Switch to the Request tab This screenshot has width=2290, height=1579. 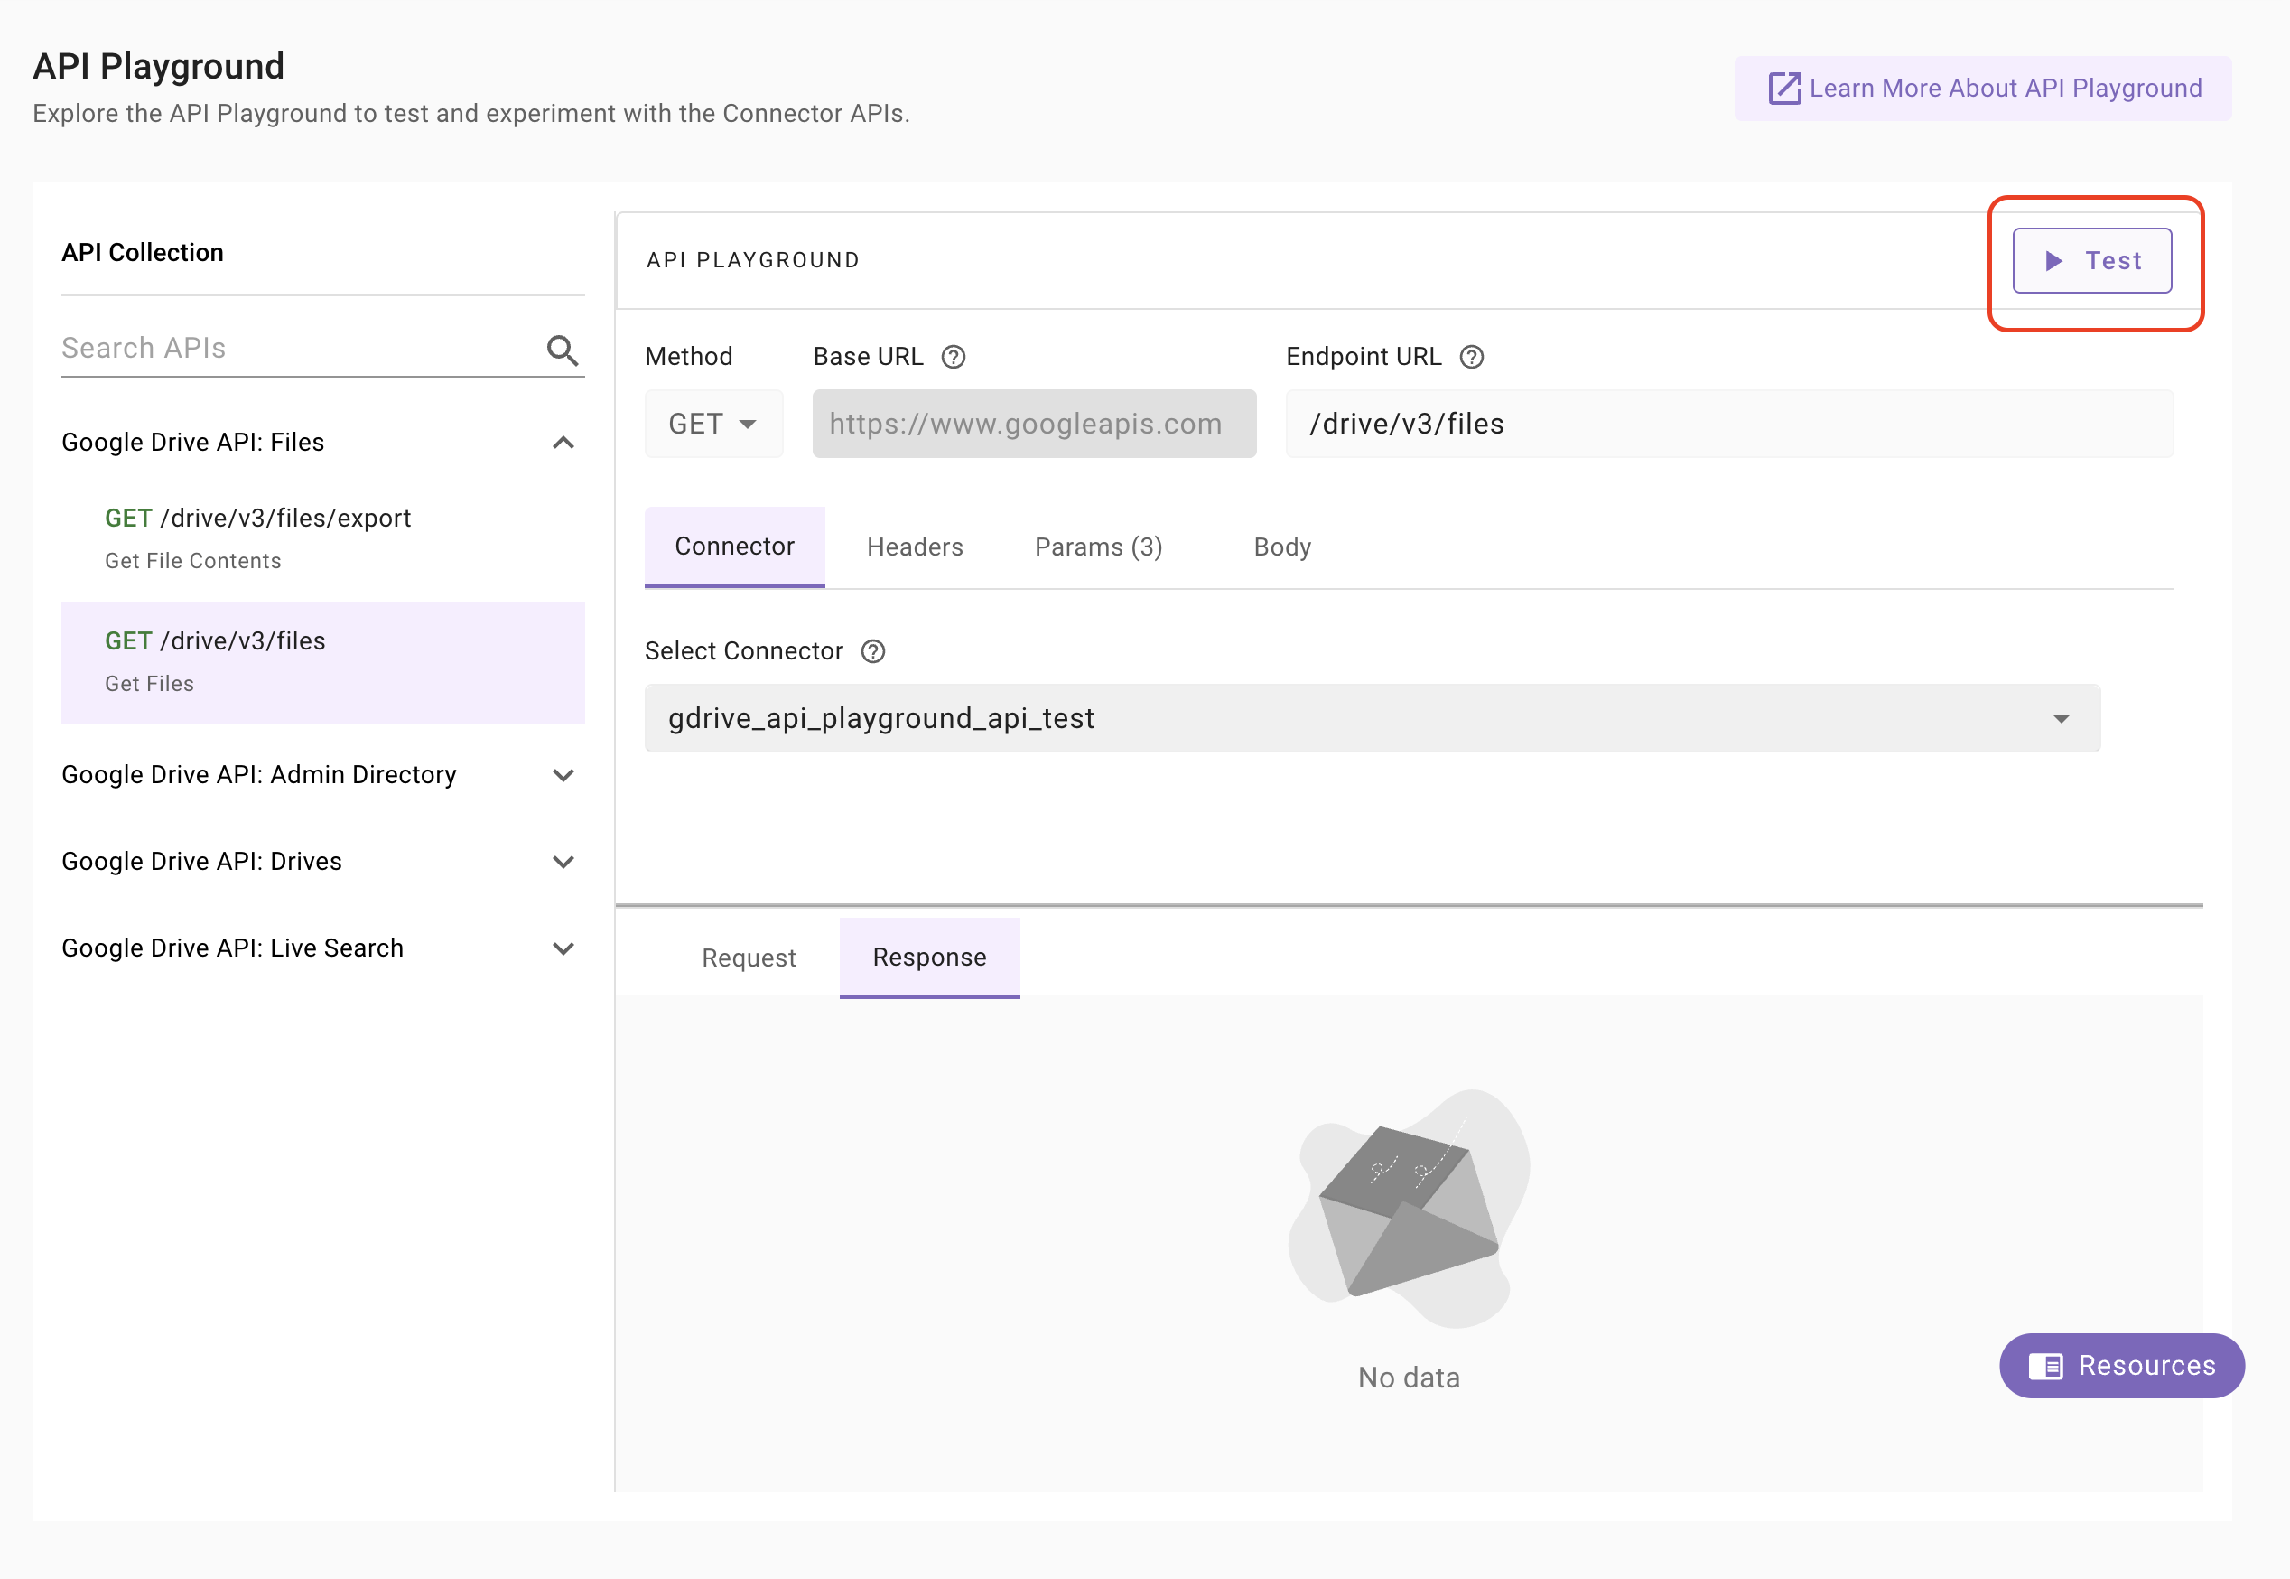tap(748, 958)
